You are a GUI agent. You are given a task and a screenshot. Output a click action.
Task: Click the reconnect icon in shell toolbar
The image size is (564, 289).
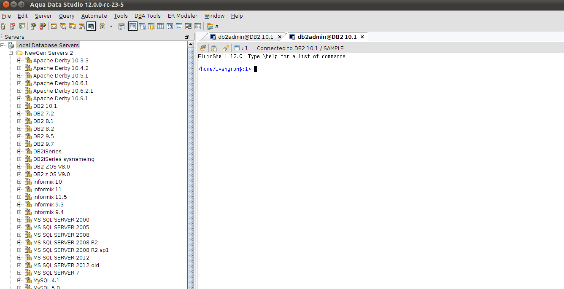[x=203, y=48]
